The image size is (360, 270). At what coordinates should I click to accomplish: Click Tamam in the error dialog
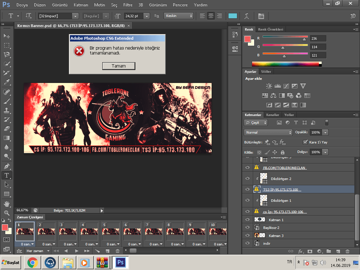coord(119,66)
